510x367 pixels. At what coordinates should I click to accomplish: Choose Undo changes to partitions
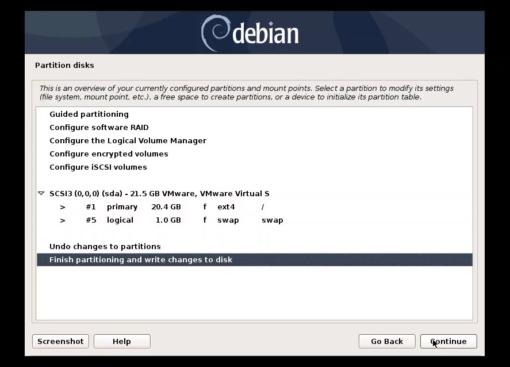pyautogui.click(x=105, y=247)
